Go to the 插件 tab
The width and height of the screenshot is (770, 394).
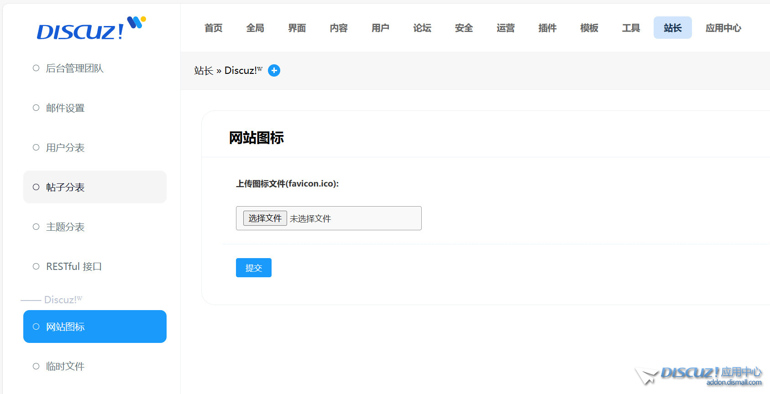[547, 28]
